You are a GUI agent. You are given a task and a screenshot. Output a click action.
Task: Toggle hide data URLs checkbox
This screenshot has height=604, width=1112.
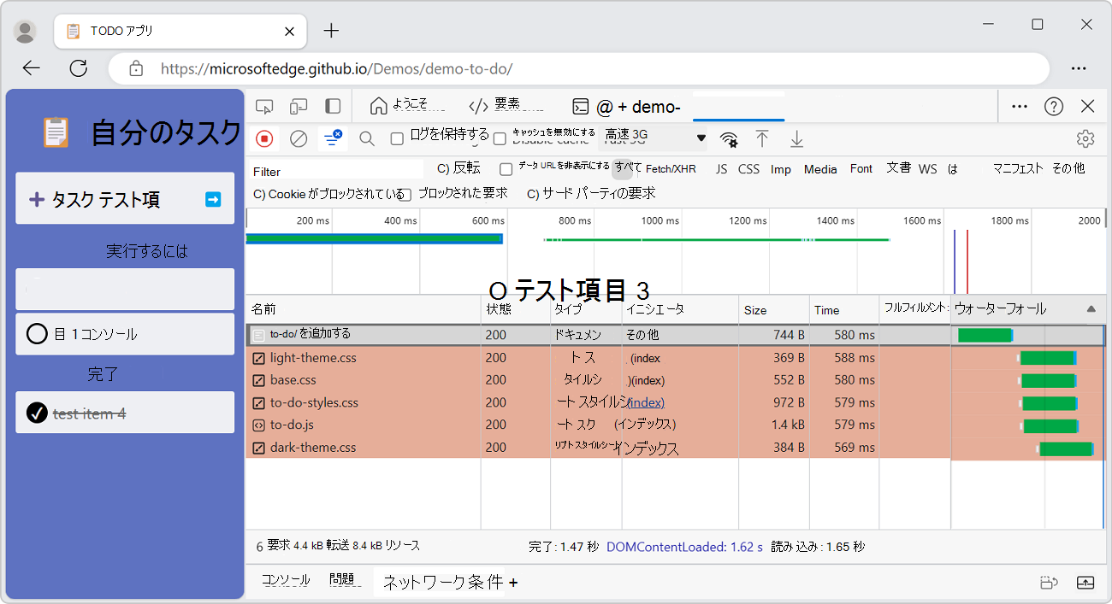pos(506,169)
